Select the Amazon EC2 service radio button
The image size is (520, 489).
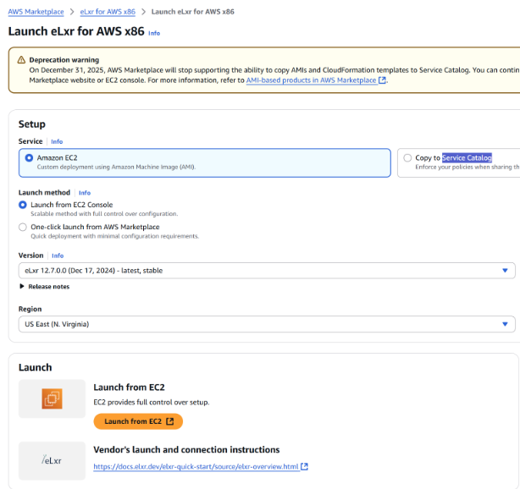(29, 157)
